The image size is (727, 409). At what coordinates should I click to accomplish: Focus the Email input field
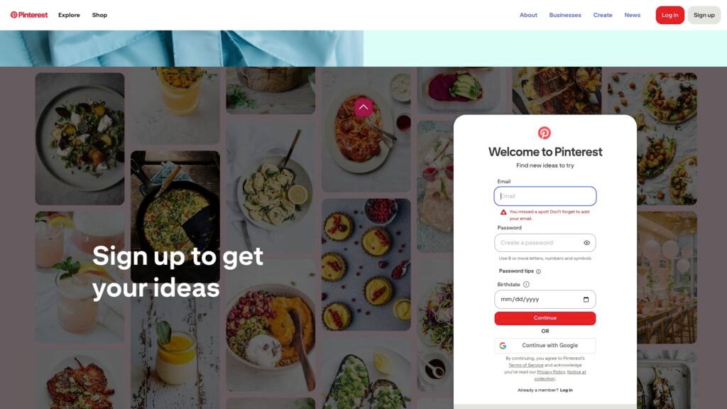pyautogui.click(x=545, y=196)
